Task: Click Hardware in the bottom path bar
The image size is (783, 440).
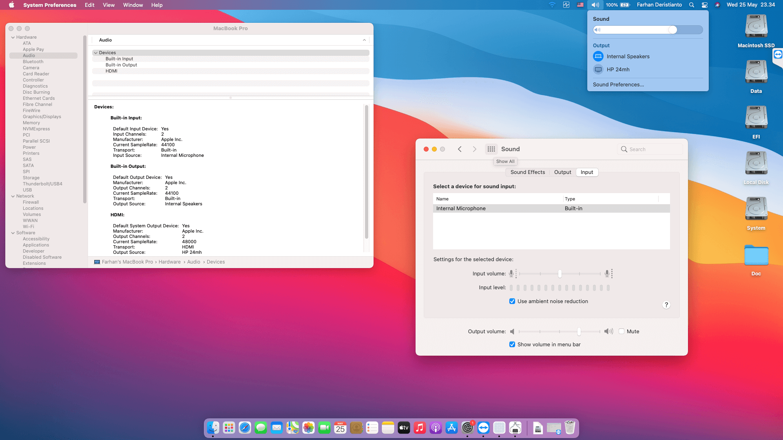Action: click(170, 262)
